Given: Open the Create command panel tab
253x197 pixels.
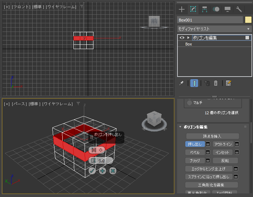Looking at the screenshot, I should point(182,9).
